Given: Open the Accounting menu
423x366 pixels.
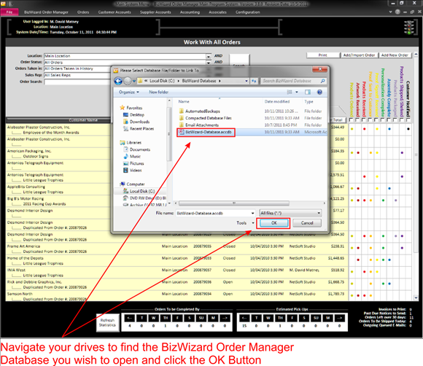Looking at the screenshot, I should pos(190,12).
